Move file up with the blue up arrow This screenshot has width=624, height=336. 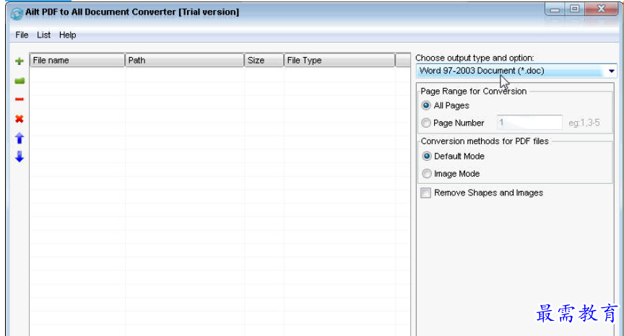coord(19,138)
